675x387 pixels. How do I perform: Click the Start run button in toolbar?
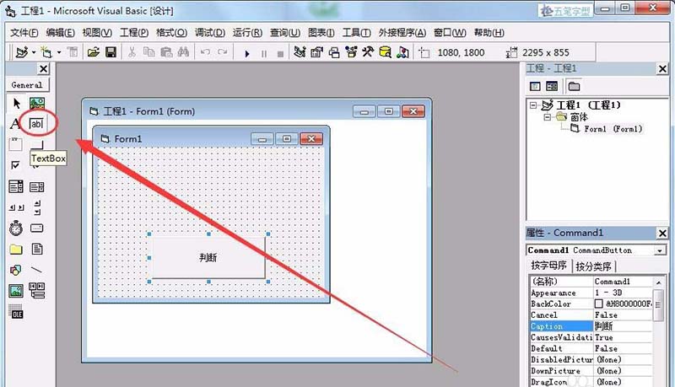[247, 53]
